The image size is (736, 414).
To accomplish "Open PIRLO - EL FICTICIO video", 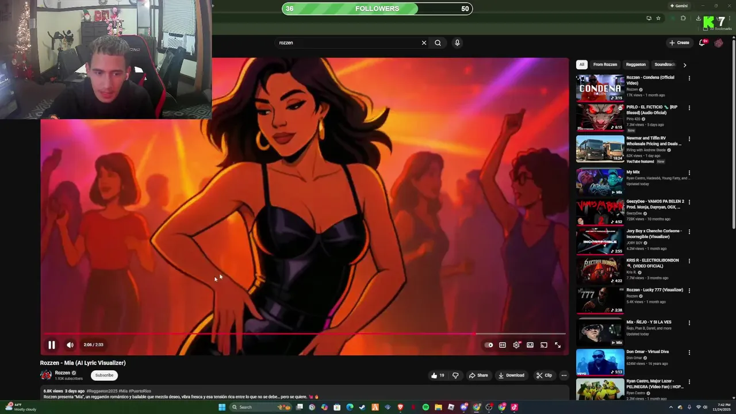I will [600, 117].
